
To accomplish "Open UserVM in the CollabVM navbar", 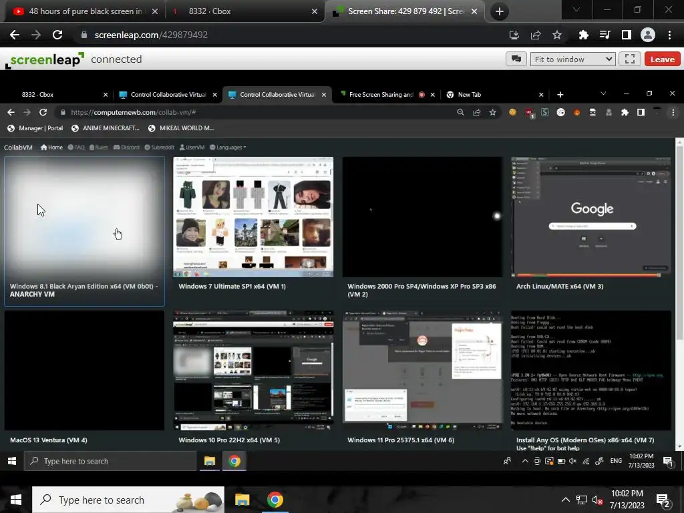I will tap(192, 148).
